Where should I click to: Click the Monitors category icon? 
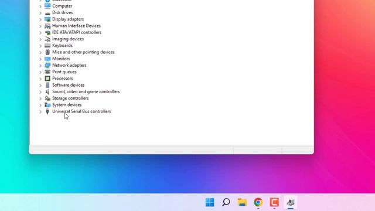(x=47, y=59)
